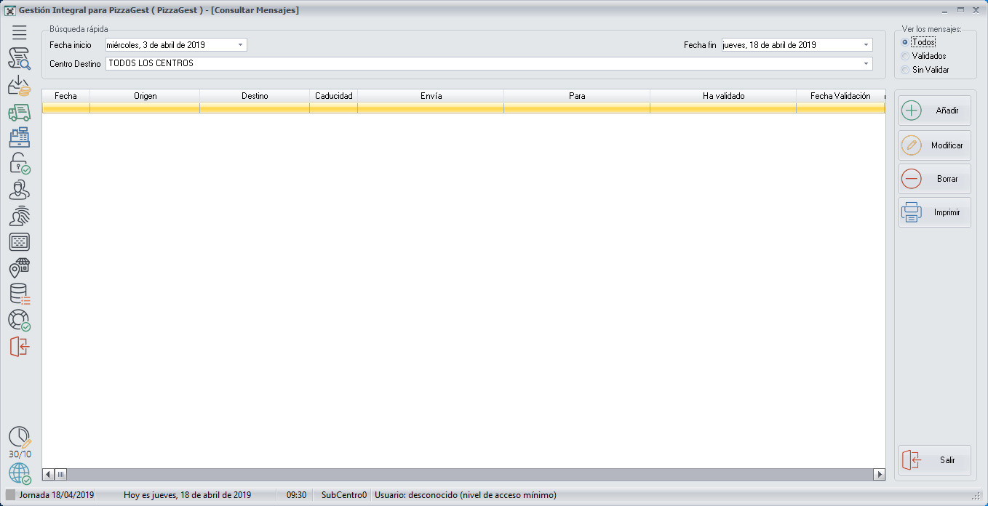Click the red exit door sidebar icon

(x=20, y=347)
